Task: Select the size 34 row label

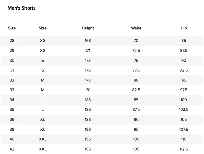Action: click(x=12, y=100)
